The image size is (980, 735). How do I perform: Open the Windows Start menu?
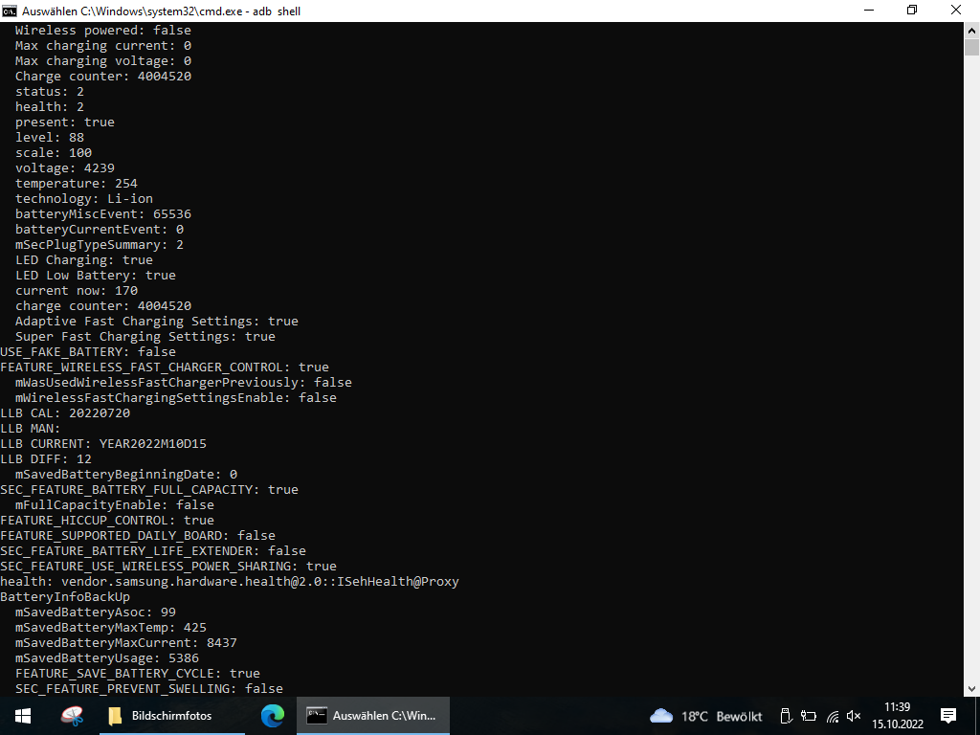click(23, 716)
